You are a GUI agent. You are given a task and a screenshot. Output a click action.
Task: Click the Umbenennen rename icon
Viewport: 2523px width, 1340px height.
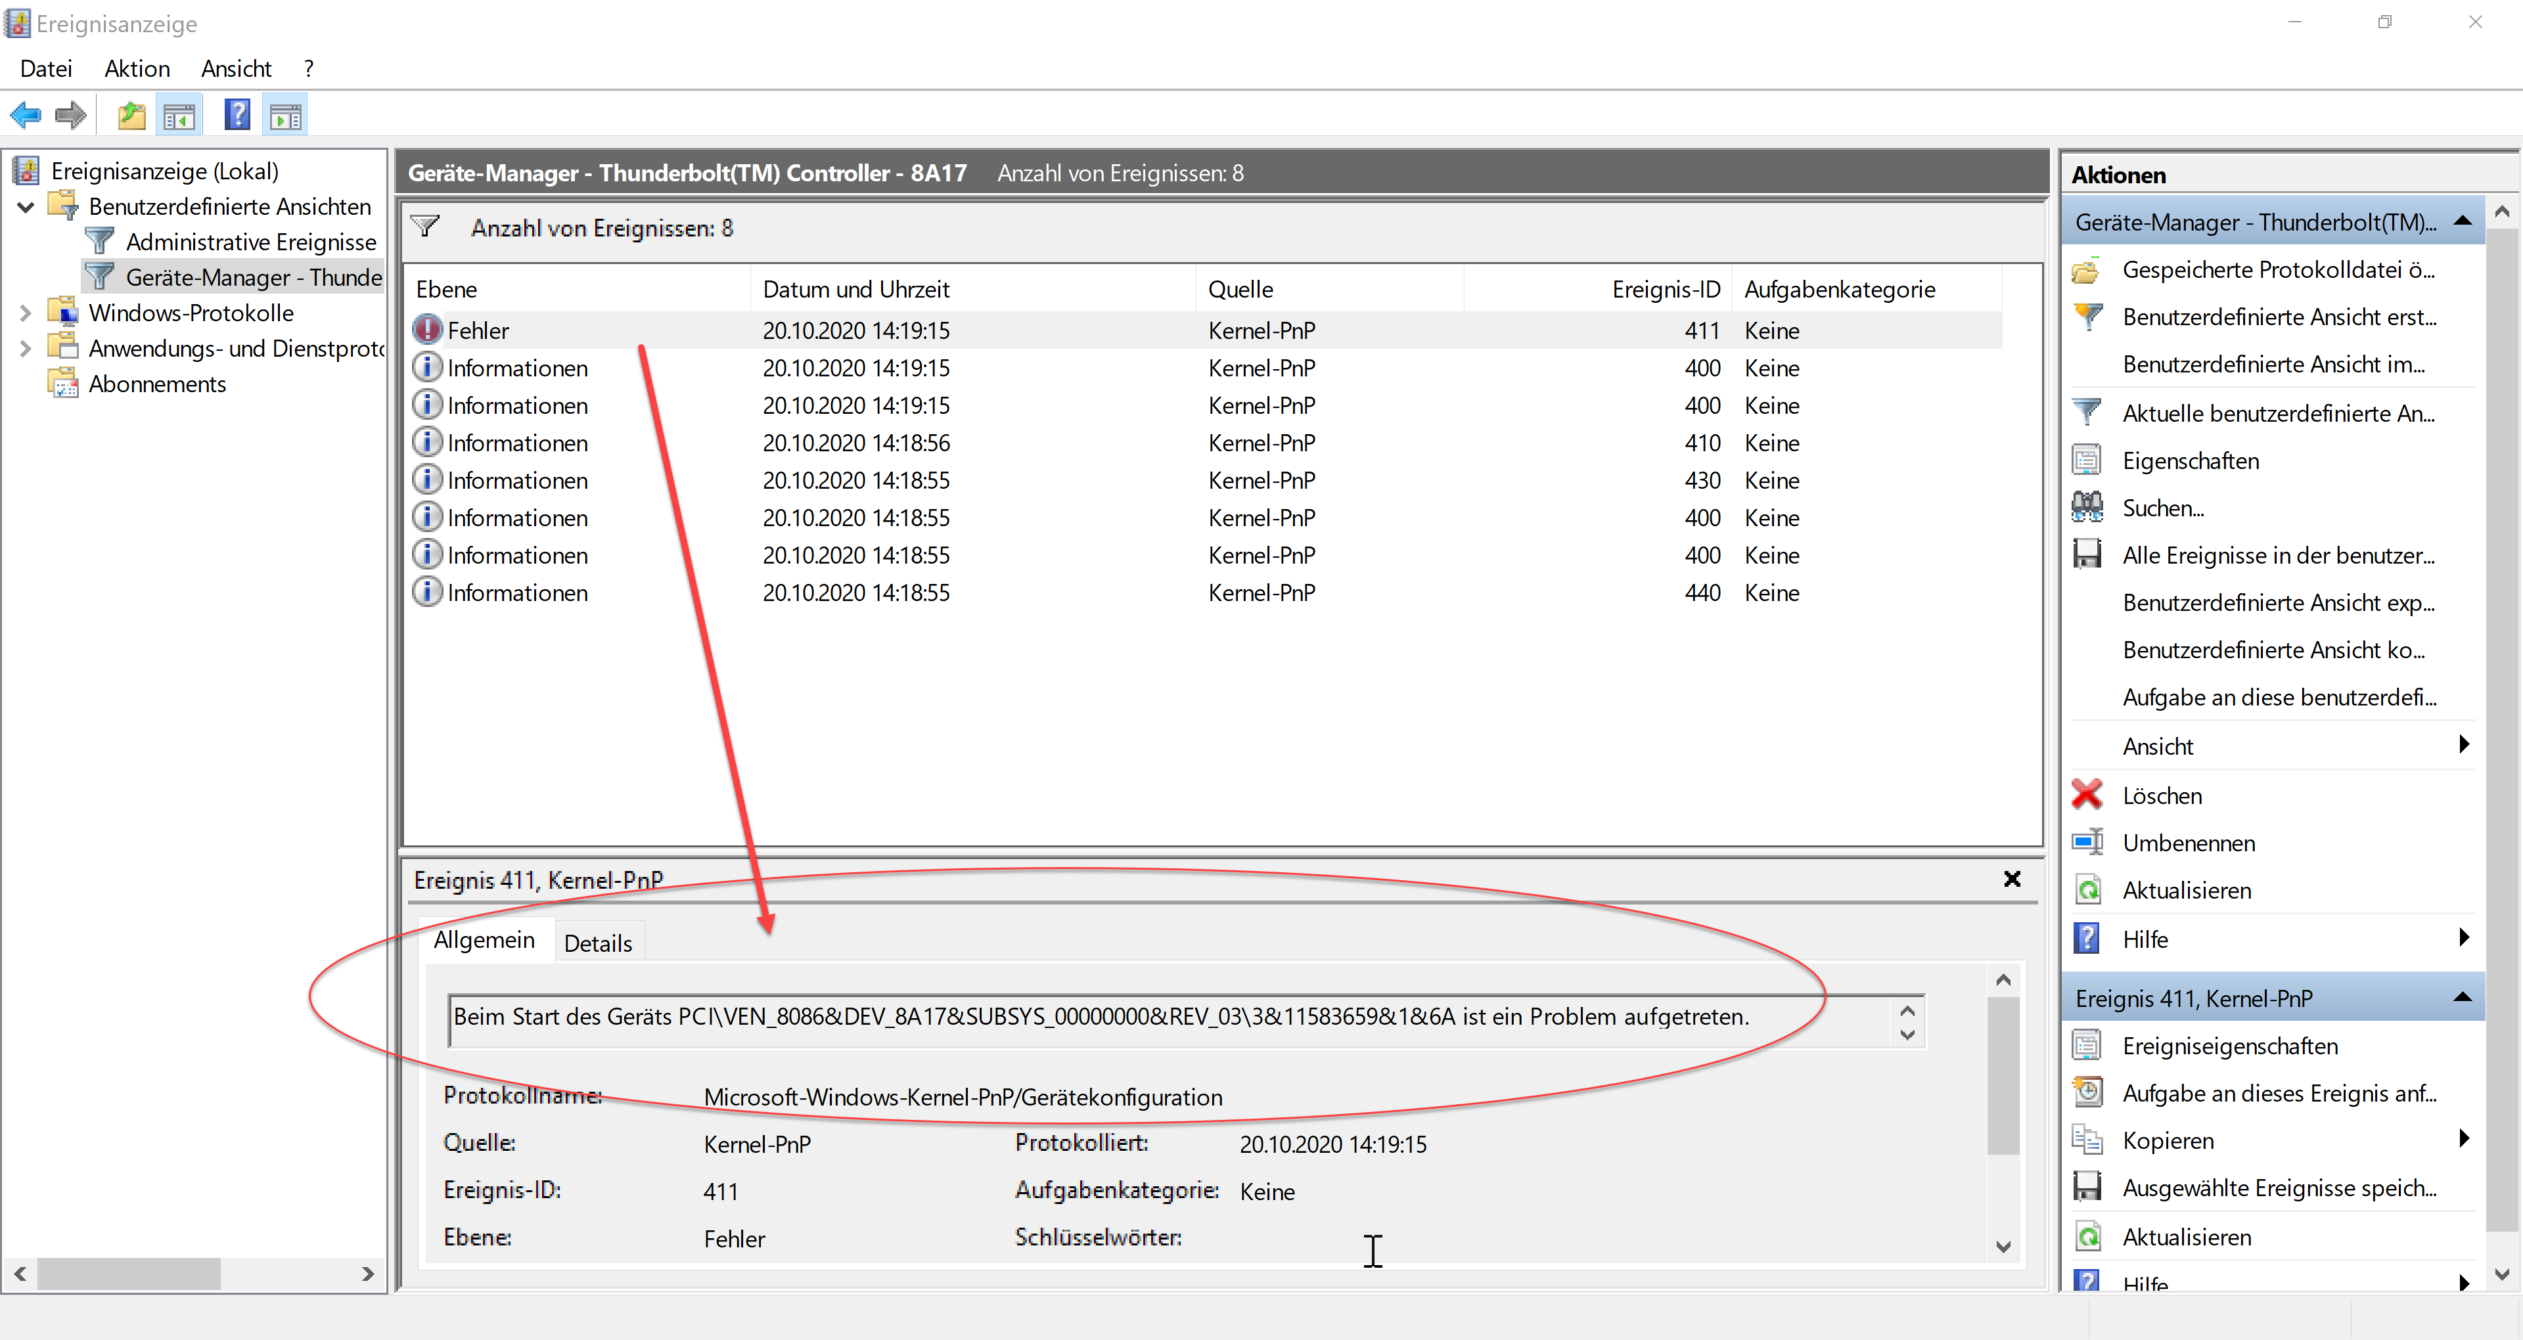(2087, 842)
